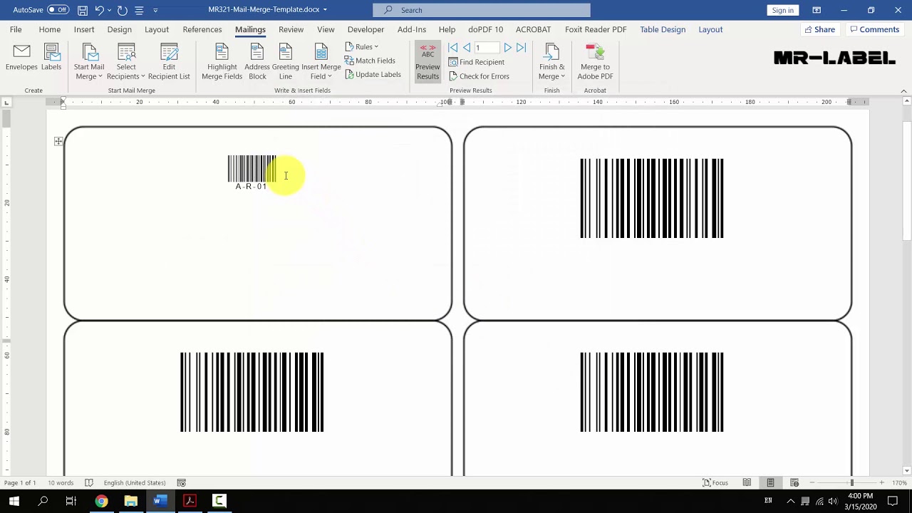Open the Rules dropdown
Image resolution: width=912 pixels, height=513 pixels.
pyautogui.click(x=362, y=47)
